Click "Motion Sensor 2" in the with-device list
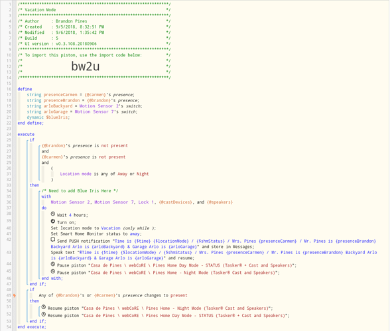The height and width of the screenshot is (331, 392). point(70,202)
